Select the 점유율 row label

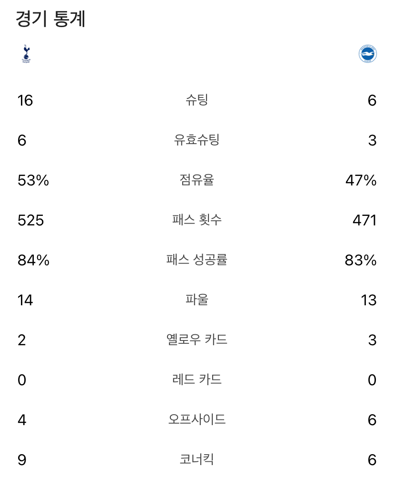(x=197, y=180)
